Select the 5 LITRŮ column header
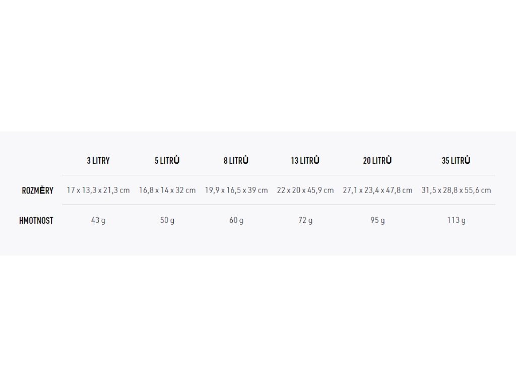 pyautogui.click(x=167, y=160)
